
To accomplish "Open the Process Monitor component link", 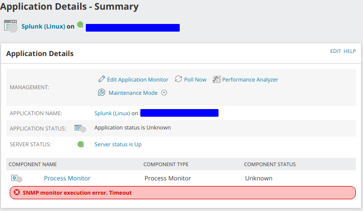I will tap(67, 178).
